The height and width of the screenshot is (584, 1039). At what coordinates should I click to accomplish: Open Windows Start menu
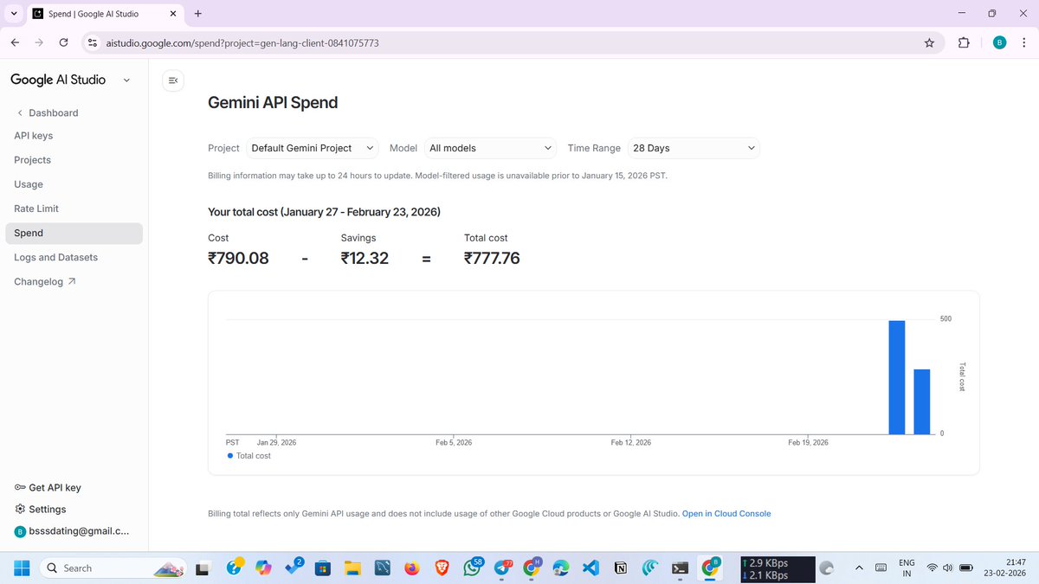pos(22,568)
